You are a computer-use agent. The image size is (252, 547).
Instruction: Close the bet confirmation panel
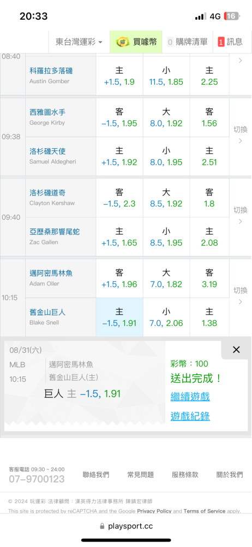[236, 350]
